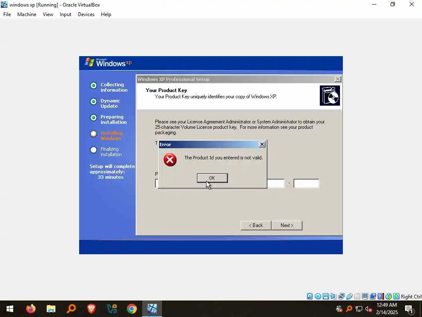Click the USB devices indicator icon

click(x=349, y=296)
